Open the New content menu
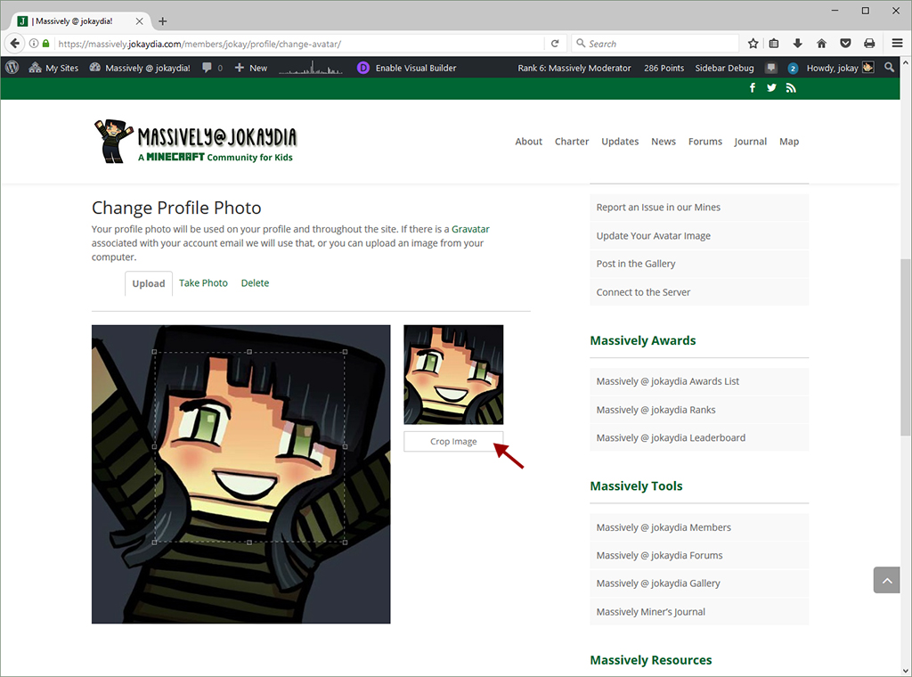Viewport: 912px width, 677px height. point(251,68)
